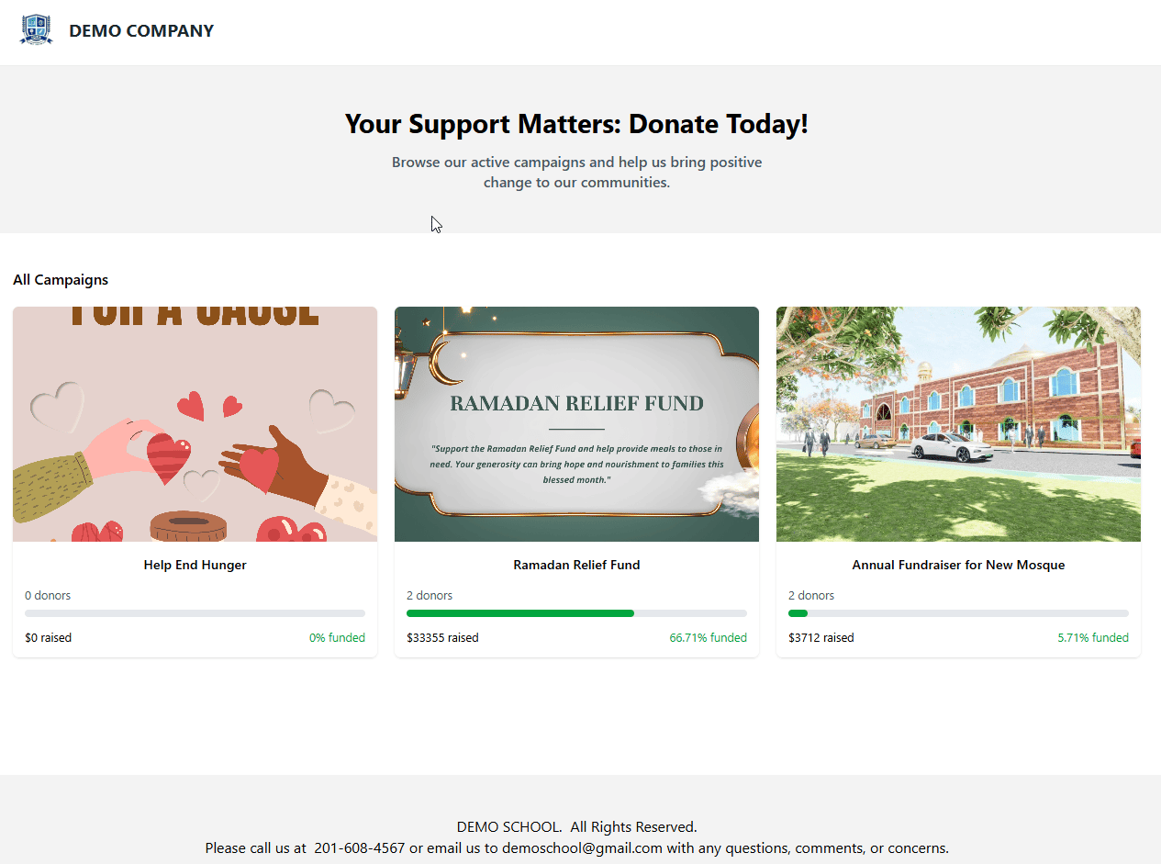Click the 66.71% funded label
This screenshot has width=1161, height=864.
[708, 638]
